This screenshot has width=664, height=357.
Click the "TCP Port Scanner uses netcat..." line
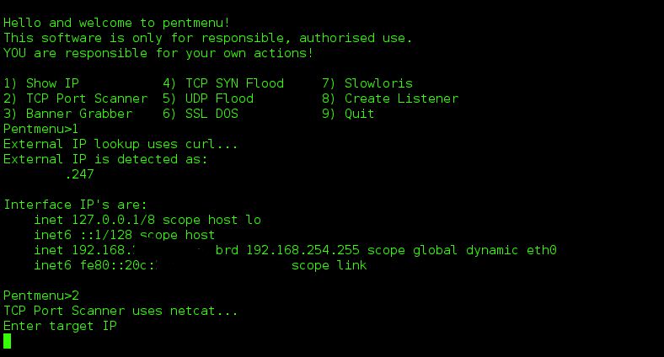click(120, 311)
